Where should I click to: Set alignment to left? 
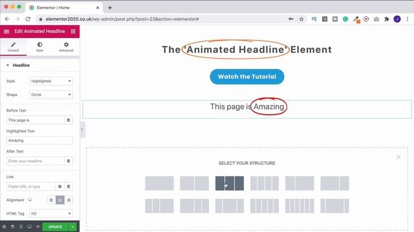click(51, 200)
